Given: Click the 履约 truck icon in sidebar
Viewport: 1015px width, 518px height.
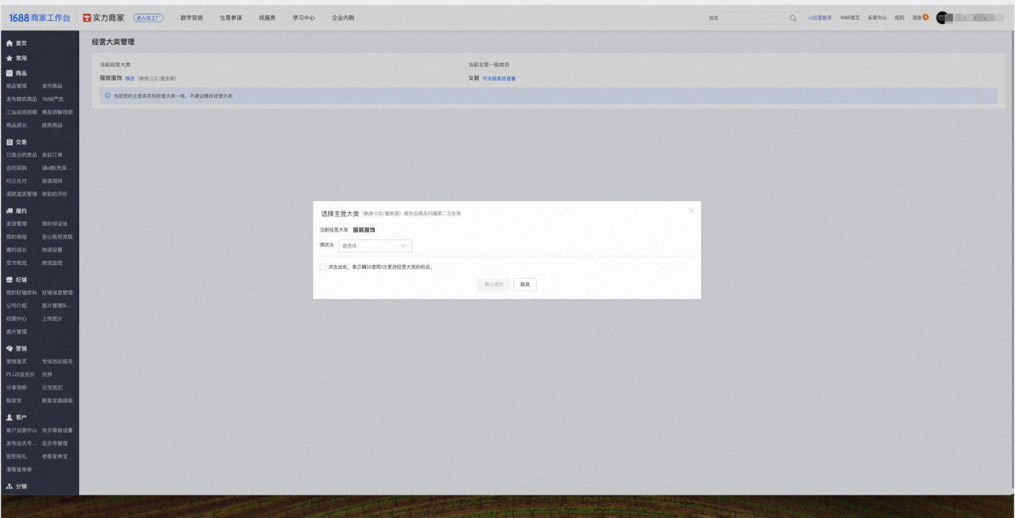Looking at the screenshot, I should point(9,211).
